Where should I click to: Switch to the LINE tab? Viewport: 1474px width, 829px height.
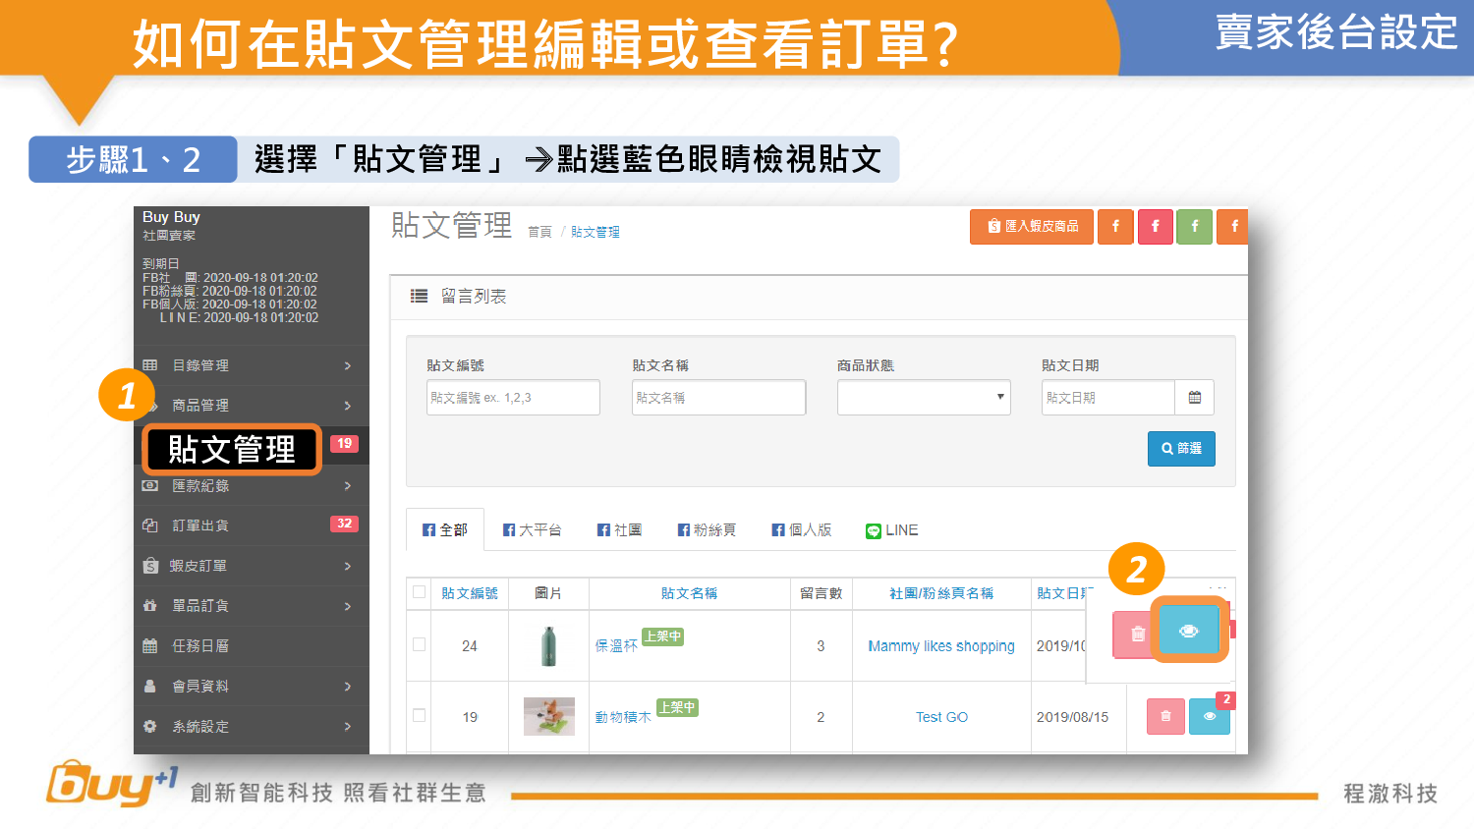click(891, 530)
